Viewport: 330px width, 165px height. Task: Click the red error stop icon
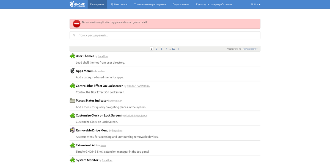(77, 24)
